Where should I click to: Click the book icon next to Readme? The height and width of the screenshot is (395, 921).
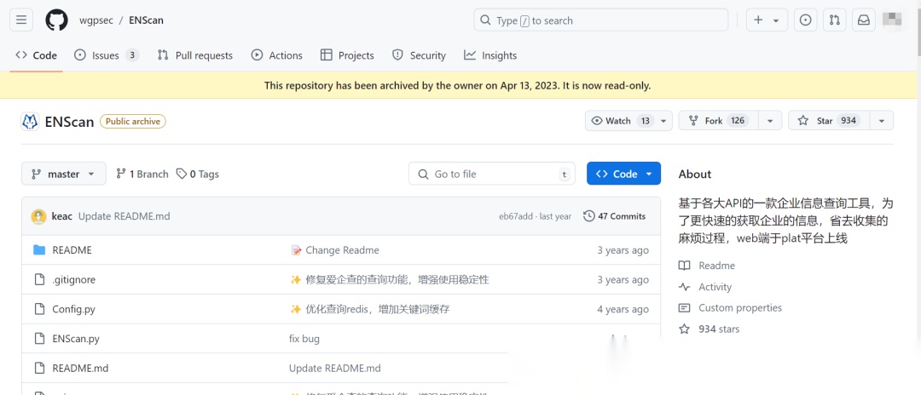coord(684,266)
